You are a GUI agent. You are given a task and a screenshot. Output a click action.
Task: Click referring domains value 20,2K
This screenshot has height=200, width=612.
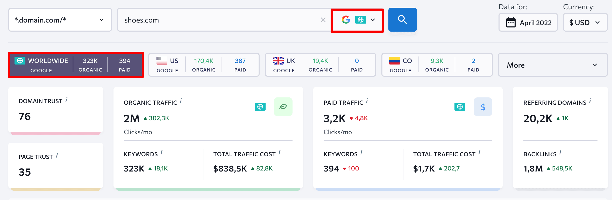click(x=538, y=118)
